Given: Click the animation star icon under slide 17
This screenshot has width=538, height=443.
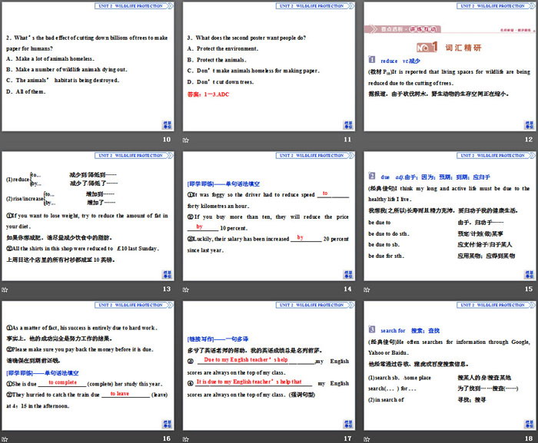Looking at the screenshot, I should coord(186,438).
